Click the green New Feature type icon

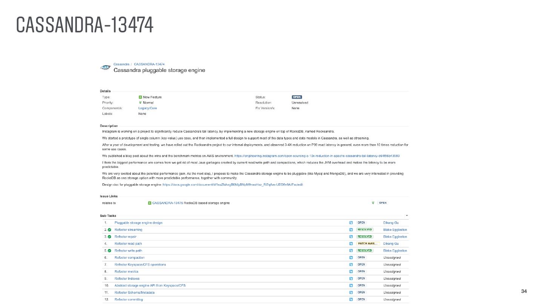(x=140, y=97)
